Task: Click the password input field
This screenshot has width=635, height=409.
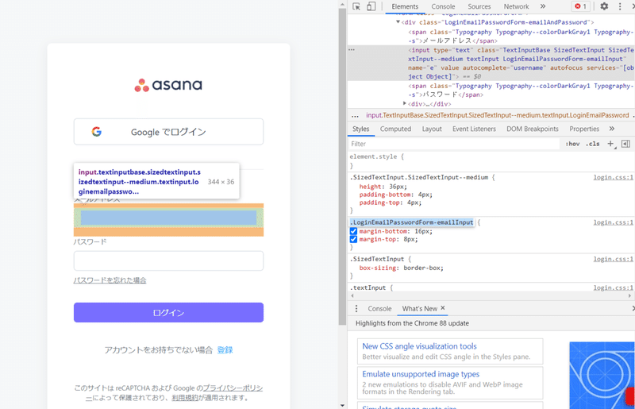Action: point(168,260)
